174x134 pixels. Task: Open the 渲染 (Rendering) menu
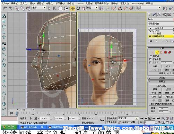[x=114, y=3]
